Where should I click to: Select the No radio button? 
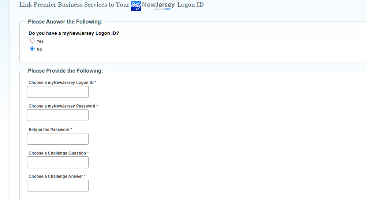coord(32,49)
